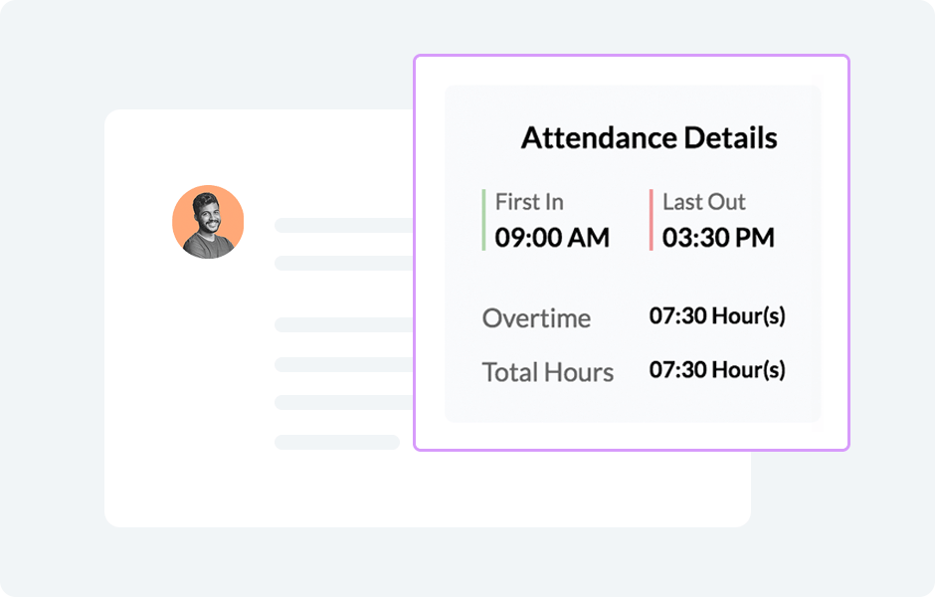
Task: Select the 03:30 PM check-out time
Action: click(x=718, y=238)
